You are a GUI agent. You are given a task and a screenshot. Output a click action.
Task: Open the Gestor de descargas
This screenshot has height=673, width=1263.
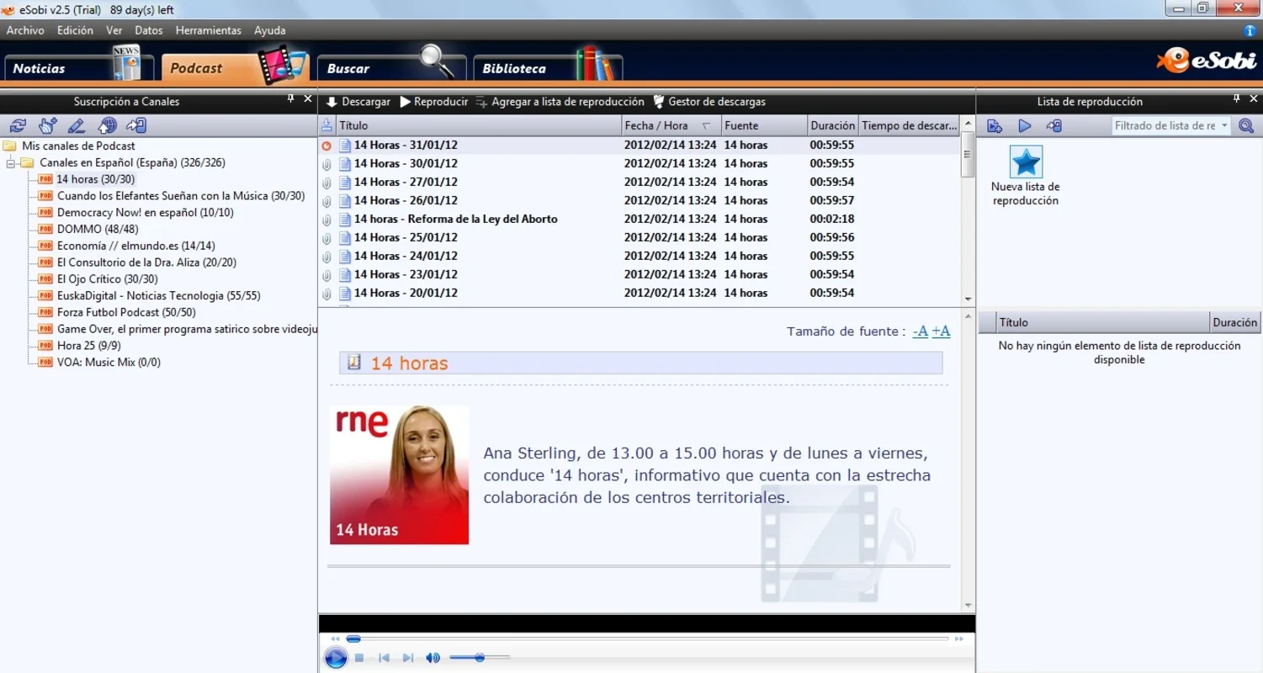tap(709, 102)
